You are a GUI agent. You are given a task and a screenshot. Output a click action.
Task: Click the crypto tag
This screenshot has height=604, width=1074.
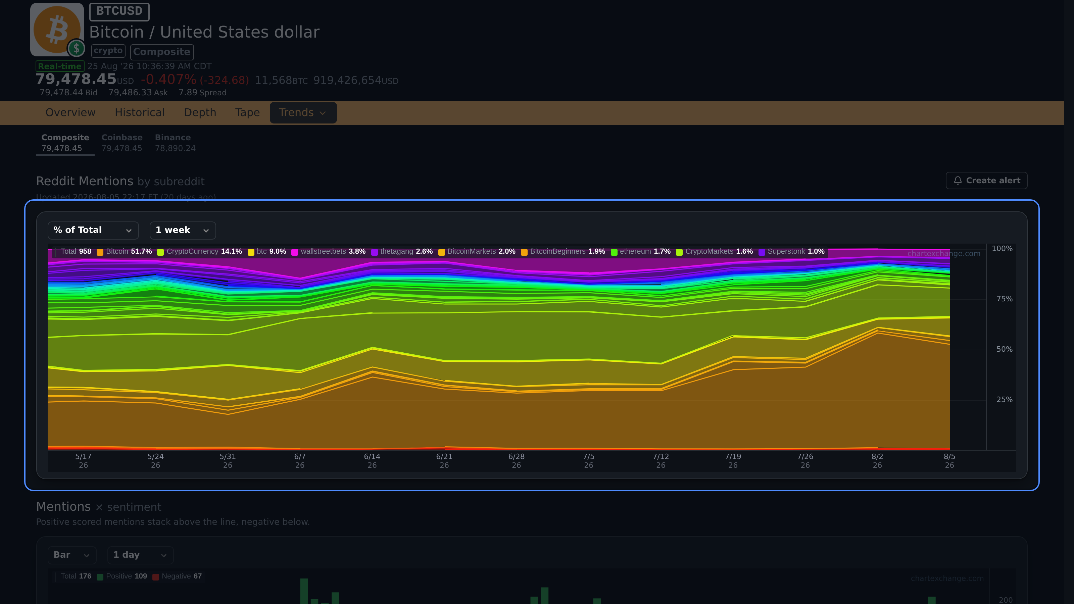pyautogui.click(x=108, y=51)
